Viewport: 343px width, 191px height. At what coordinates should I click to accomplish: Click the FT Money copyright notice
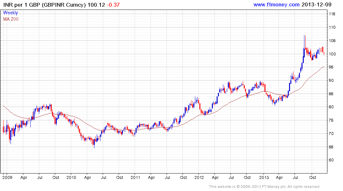265,187
